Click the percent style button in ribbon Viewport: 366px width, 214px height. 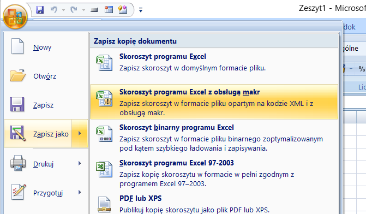[x=362, y=69]
